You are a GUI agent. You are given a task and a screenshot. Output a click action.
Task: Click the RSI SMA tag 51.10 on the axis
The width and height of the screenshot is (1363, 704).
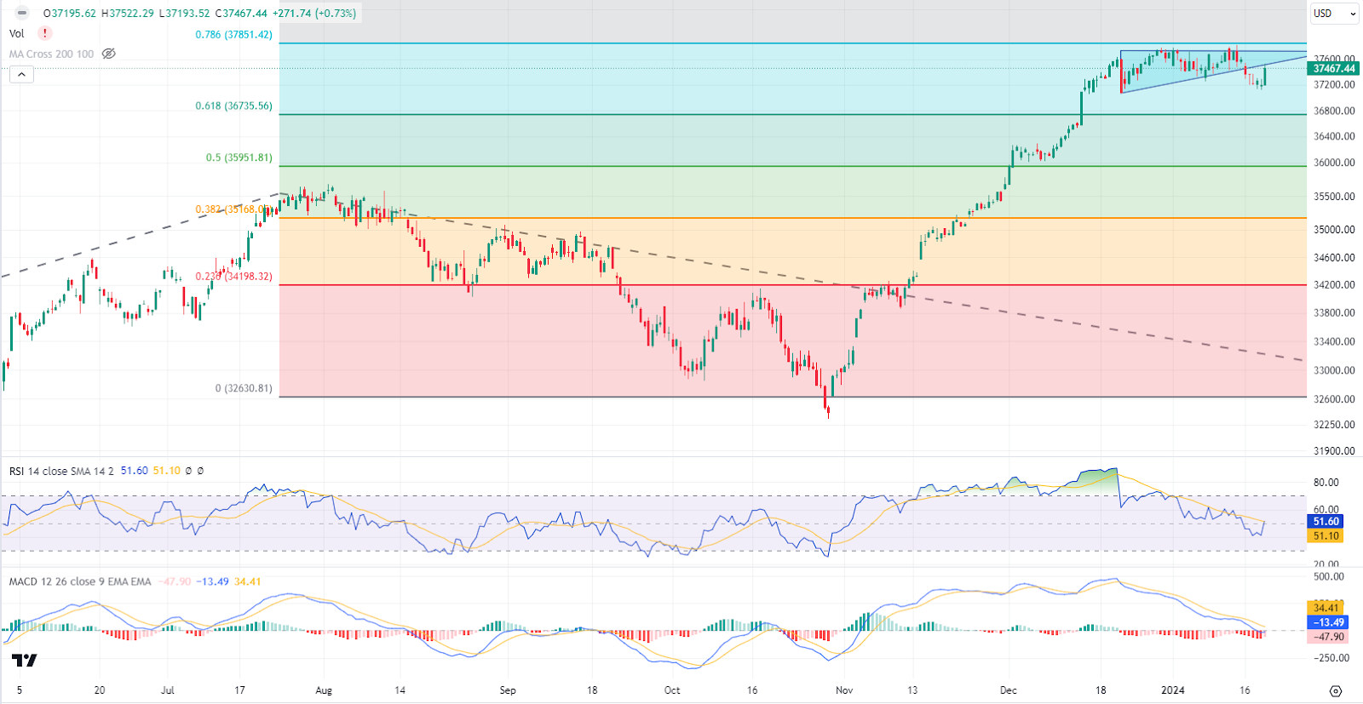click(1326, 536)
